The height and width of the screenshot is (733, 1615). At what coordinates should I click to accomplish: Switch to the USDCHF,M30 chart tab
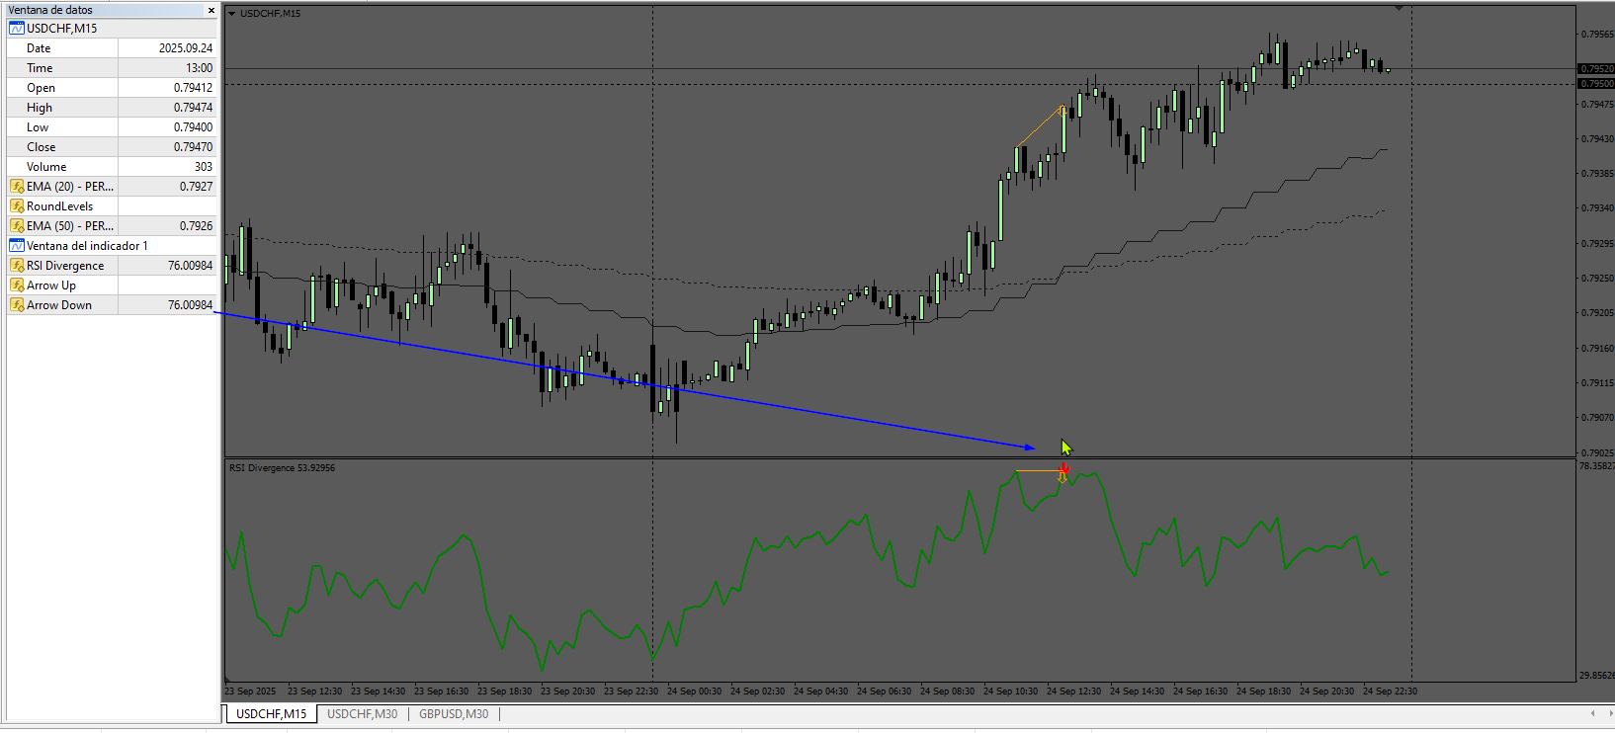coord(362,714)
